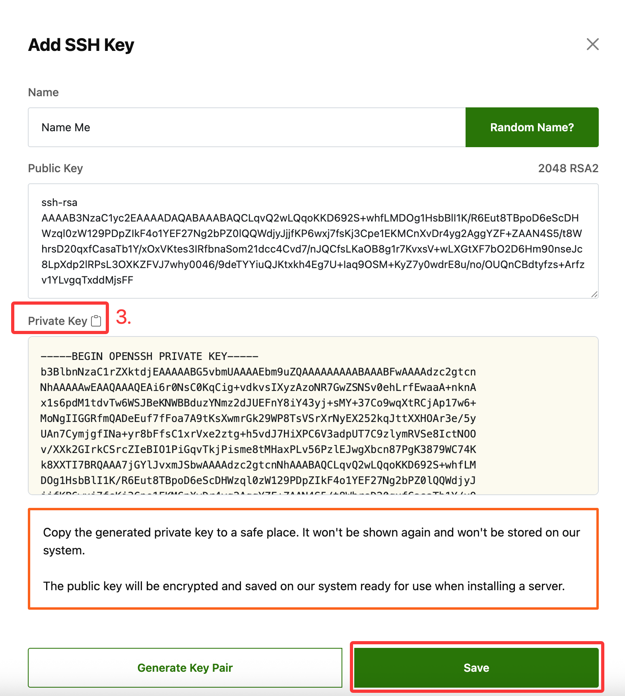Screen dimensions: 625x696
Task: Click the Name input field
Action: [x=247, y=127]
